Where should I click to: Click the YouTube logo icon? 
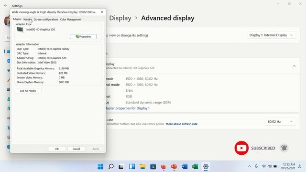241,148
